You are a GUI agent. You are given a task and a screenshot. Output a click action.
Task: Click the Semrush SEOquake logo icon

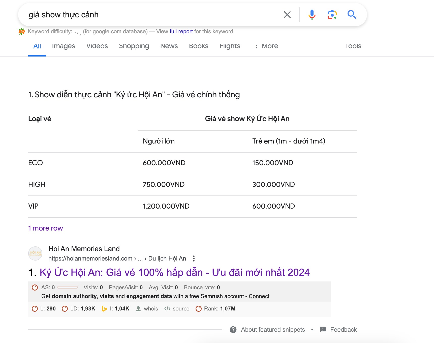tap(22, 32)
